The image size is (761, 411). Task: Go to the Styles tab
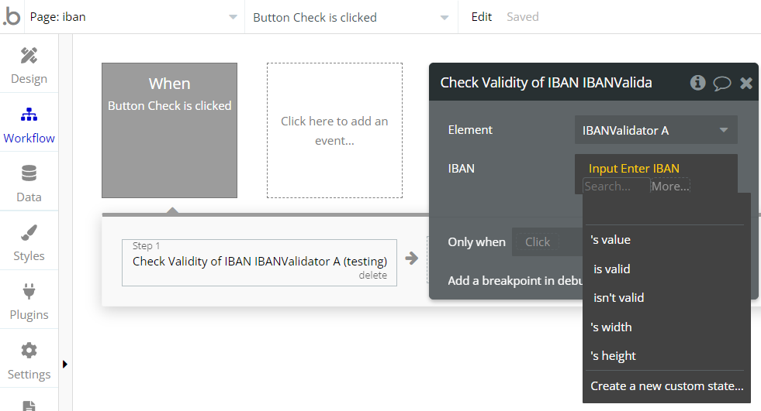click(29, 242)
